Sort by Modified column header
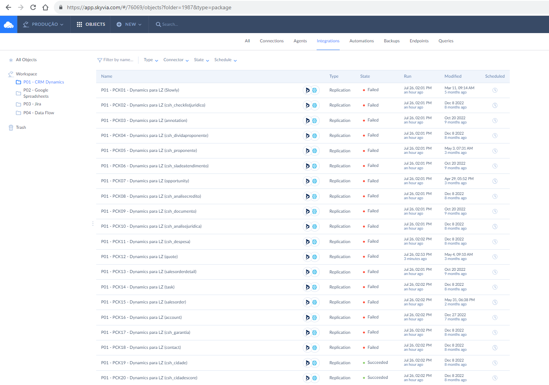549x385 pixels. point(453,77)
